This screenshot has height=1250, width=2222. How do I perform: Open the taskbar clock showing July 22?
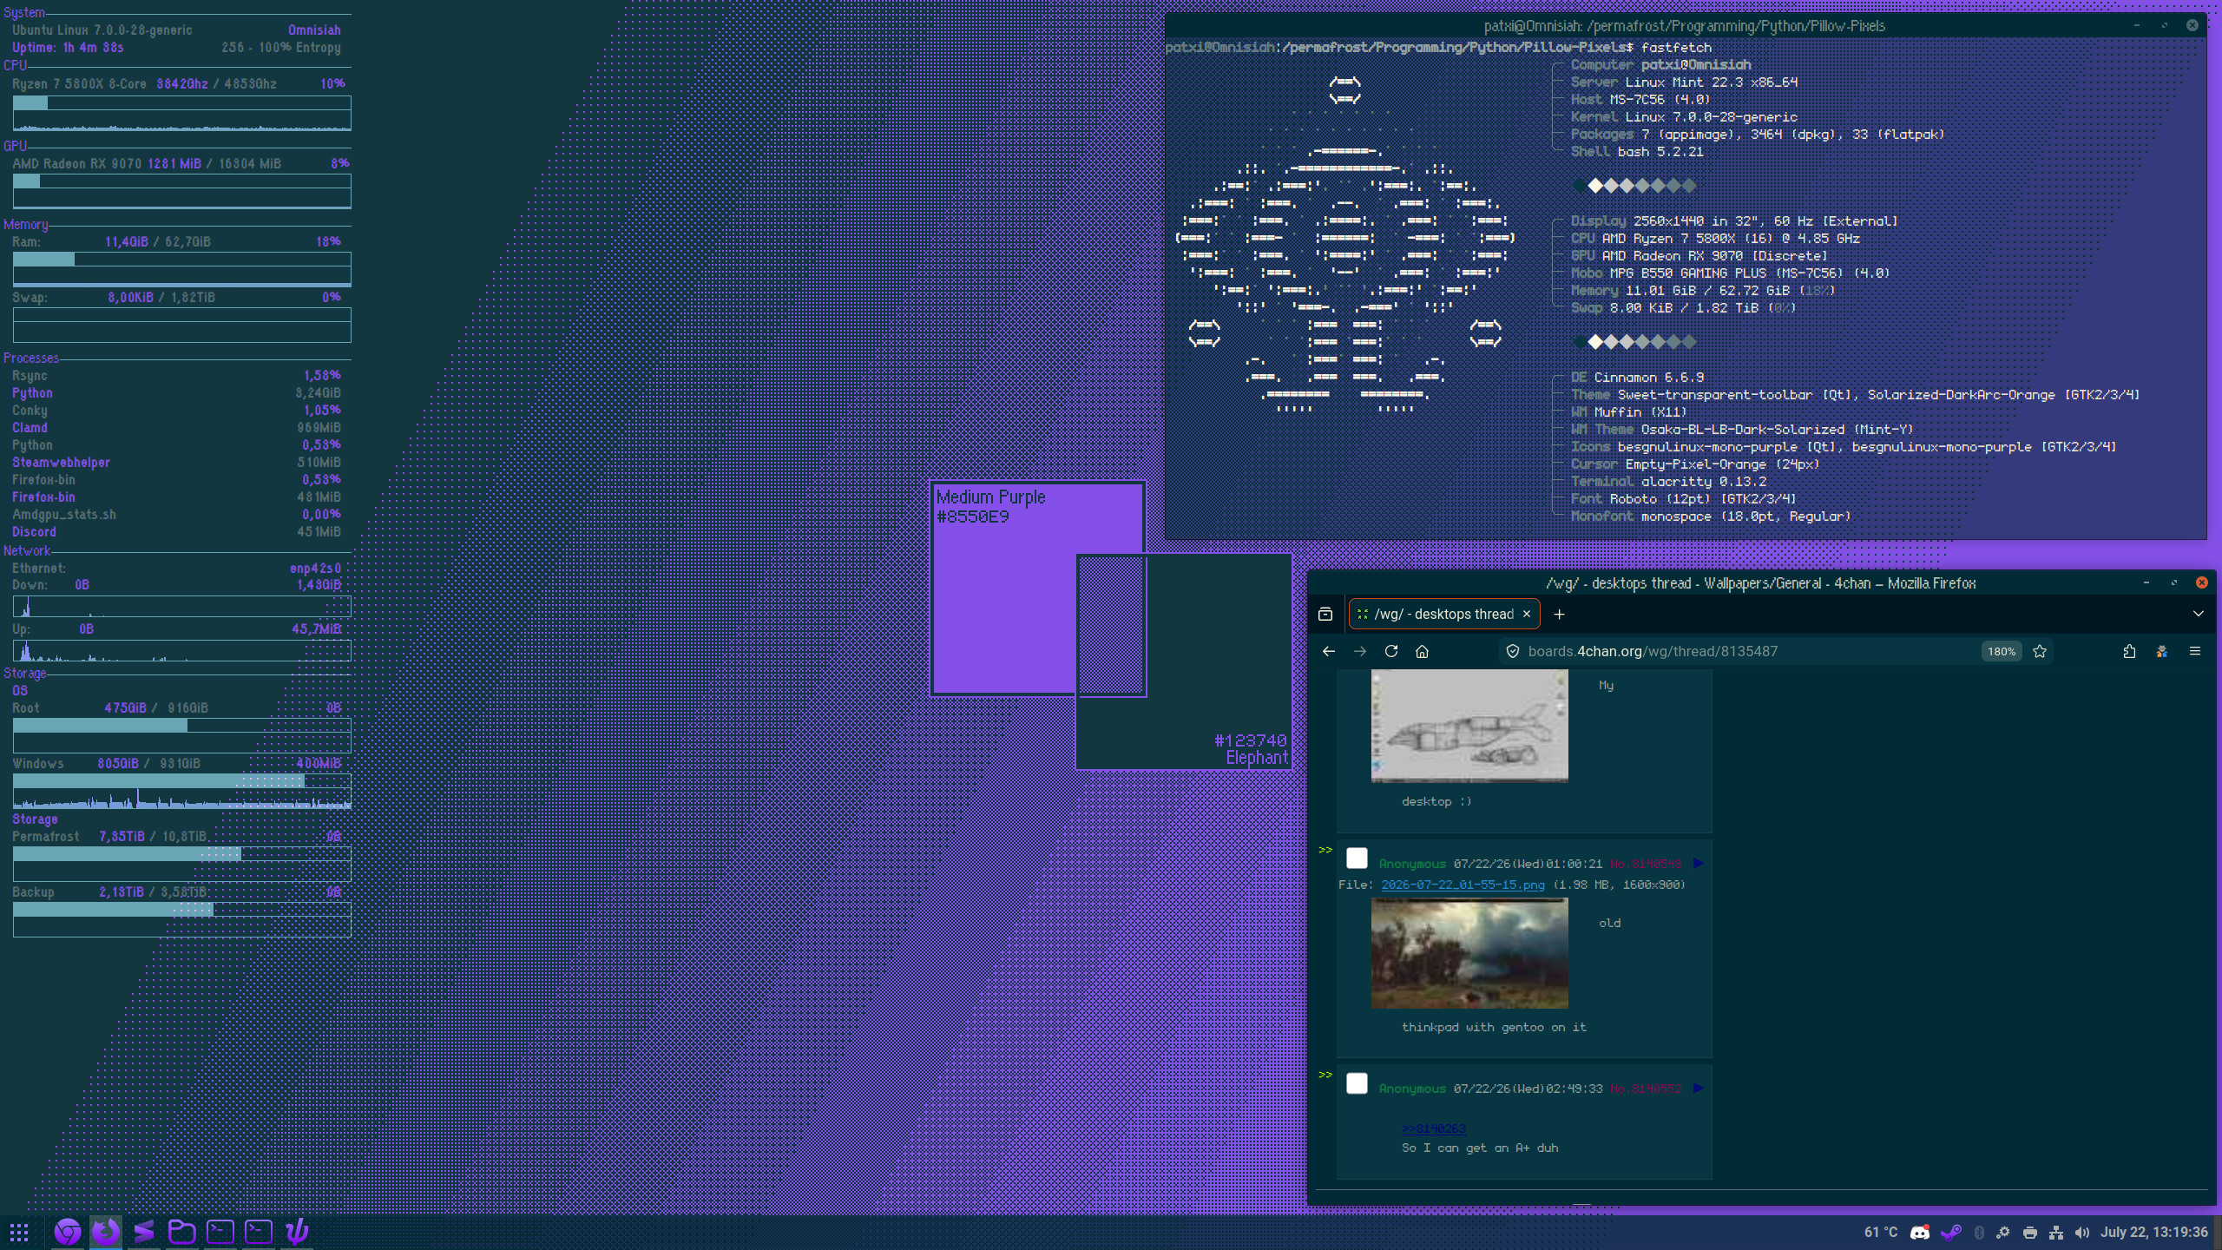coord(2154,1233)
